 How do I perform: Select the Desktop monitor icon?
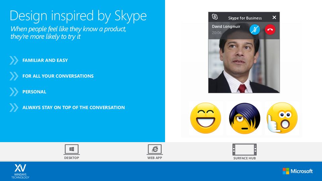[71, 149]
